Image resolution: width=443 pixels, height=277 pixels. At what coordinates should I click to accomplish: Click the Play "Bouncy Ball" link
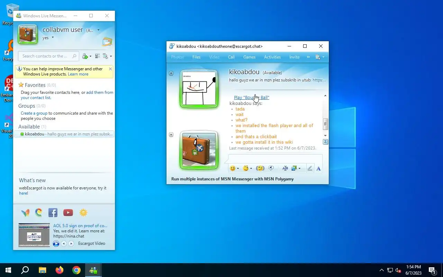point(252,97)
